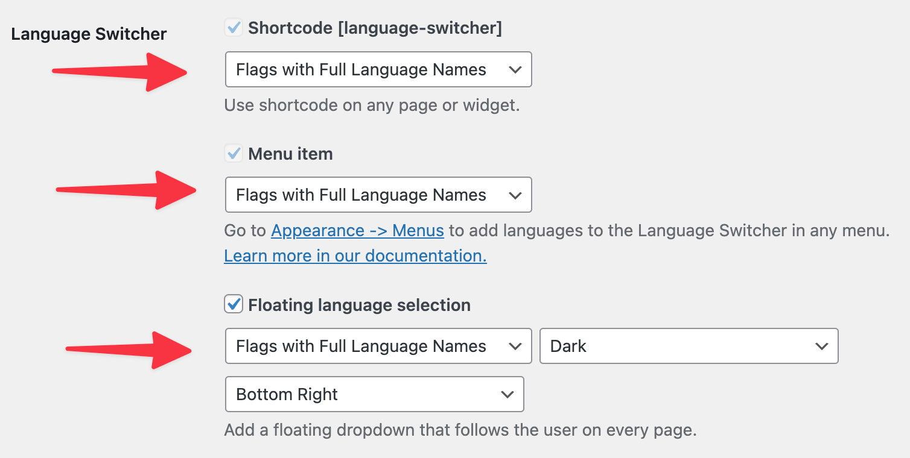Open the Learn more in our documentation link
This screenshot has height=458, width=910.
(x=355, y=256)
